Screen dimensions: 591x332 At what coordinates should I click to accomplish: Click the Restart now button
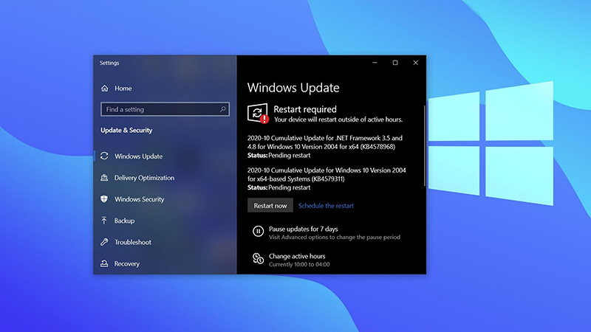(x=270, y=206)
